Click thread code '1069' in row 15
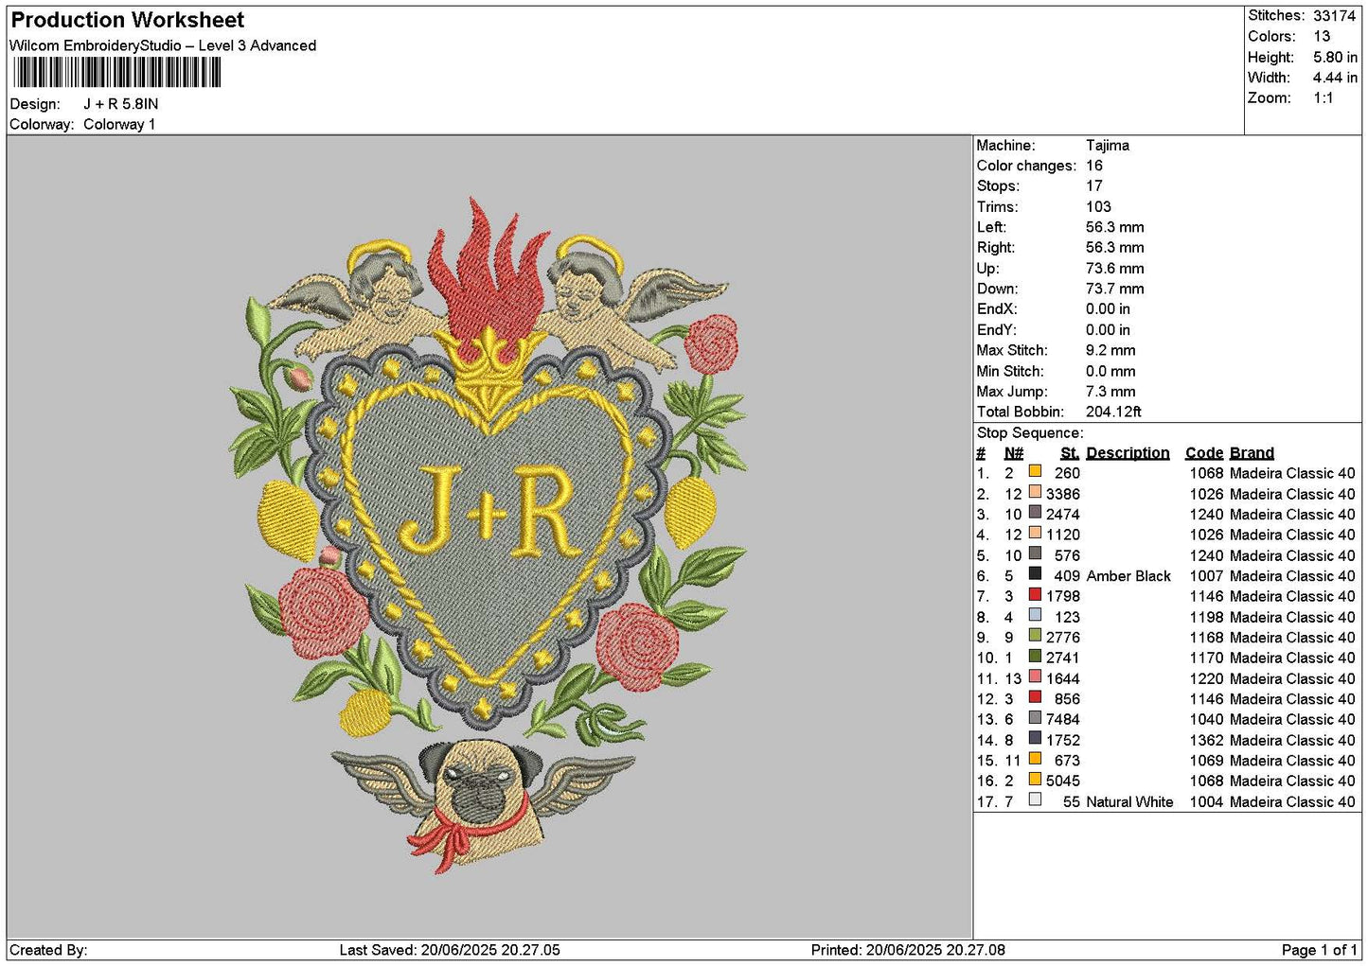 [1206, 760]
